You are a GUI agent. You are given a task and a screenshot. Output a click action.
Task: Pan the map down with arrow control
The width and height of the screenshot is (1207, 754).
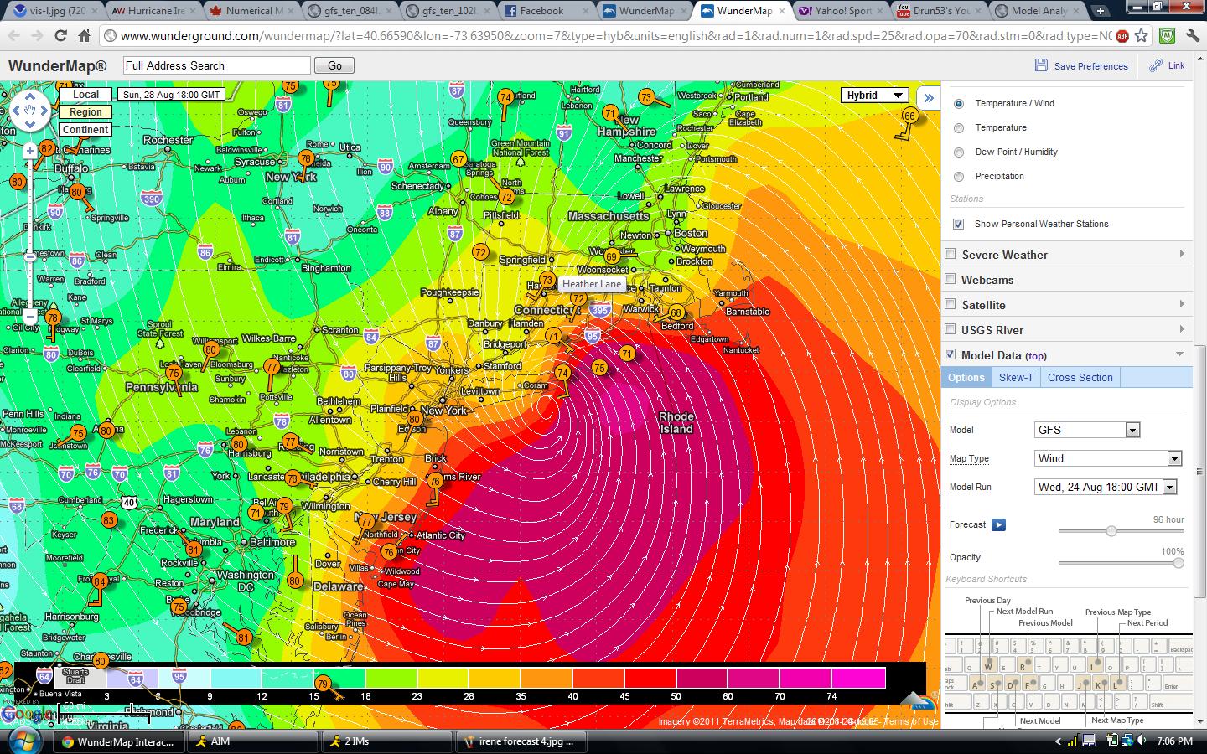[x=30, y=125]
